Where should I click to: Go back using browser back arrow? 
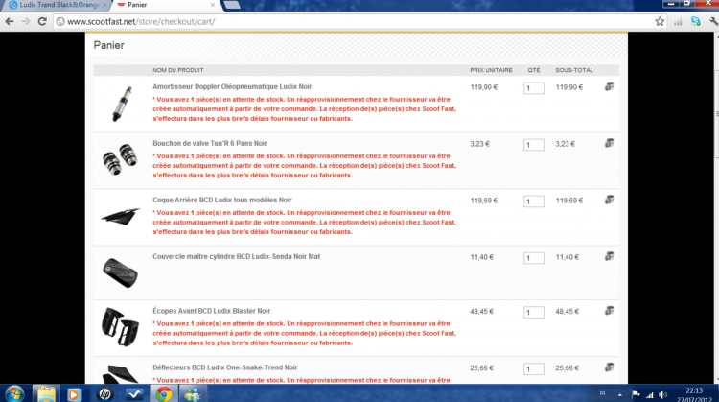[x=10, y=21]
